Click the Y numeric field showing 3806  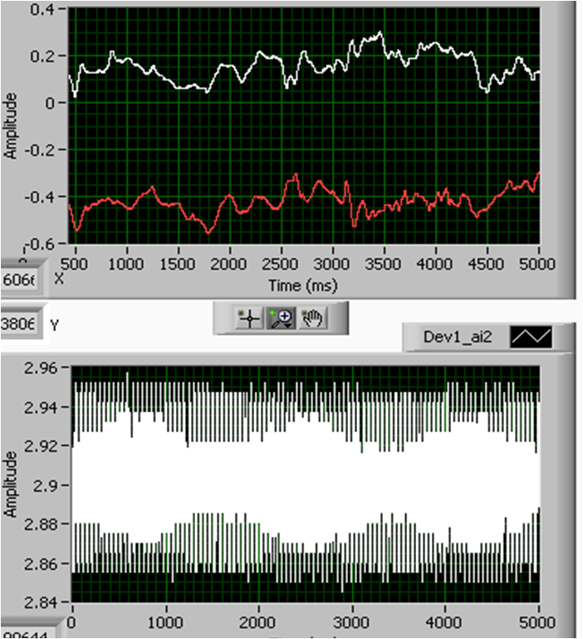20,324
